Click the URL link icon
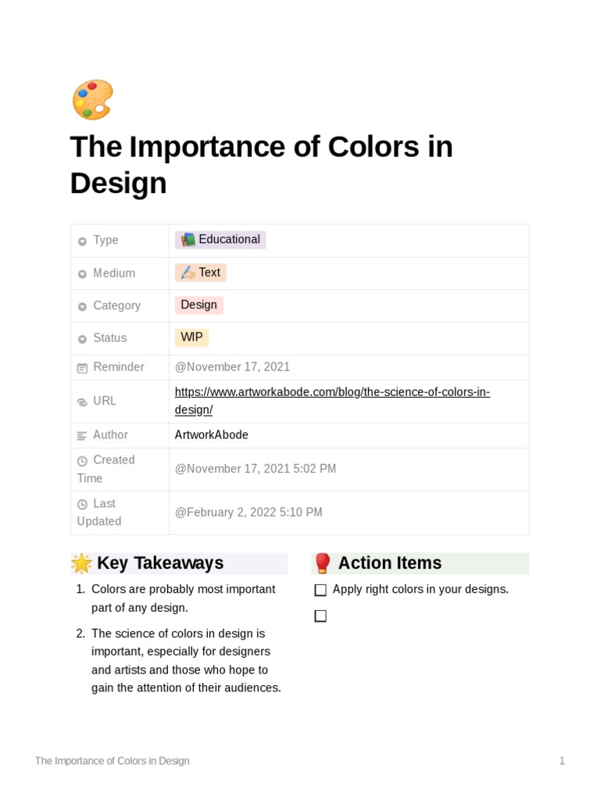 pyautogui.click(x=82, y=402)
